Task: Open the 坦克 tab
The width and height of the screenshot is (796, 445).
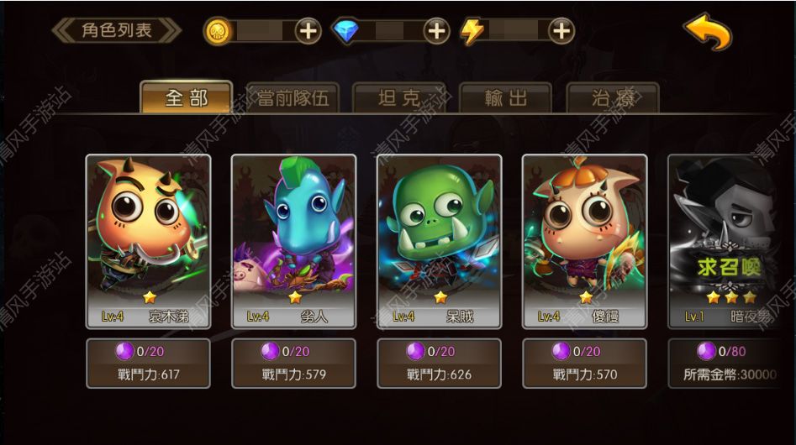Action: point(399,98)
